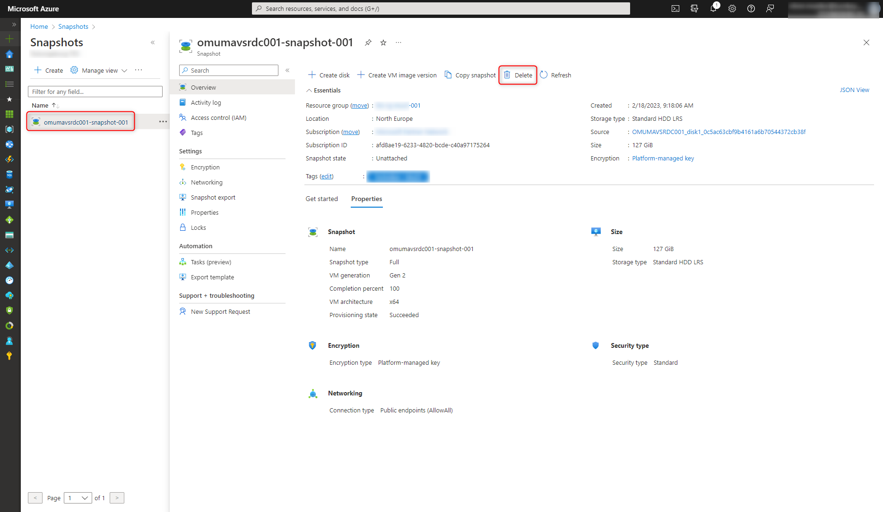Open the notifications bell
This screenshot has width=883, height=512.
tap(713, 8)
